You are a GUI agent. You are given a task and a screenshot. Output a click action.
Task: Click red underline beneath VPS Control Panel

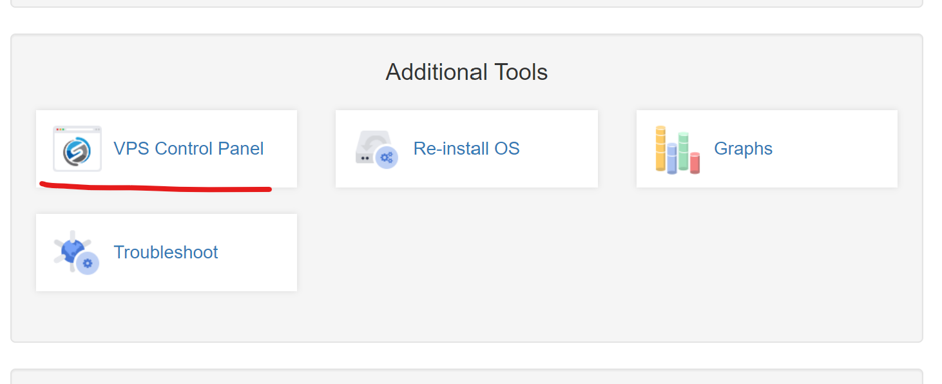(x=155, y=189)
